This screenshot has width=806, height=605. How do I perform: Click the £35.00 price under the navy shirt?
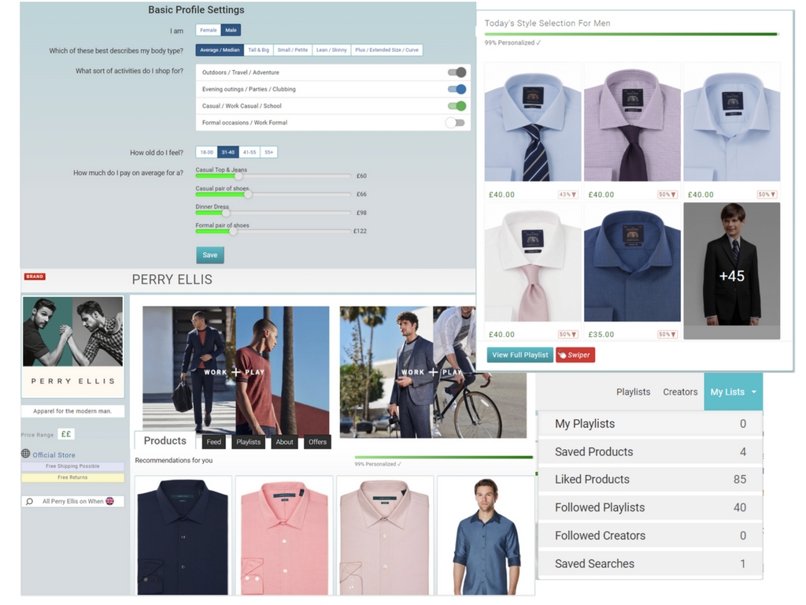(x=601, y=334)
